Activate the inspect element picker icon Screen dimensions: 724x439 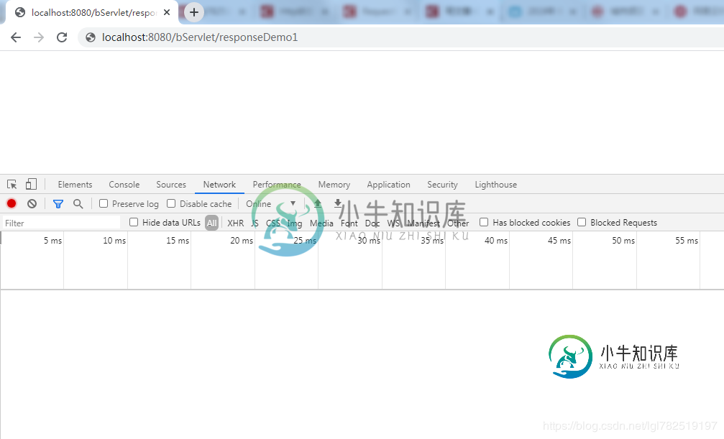(12, 185)
